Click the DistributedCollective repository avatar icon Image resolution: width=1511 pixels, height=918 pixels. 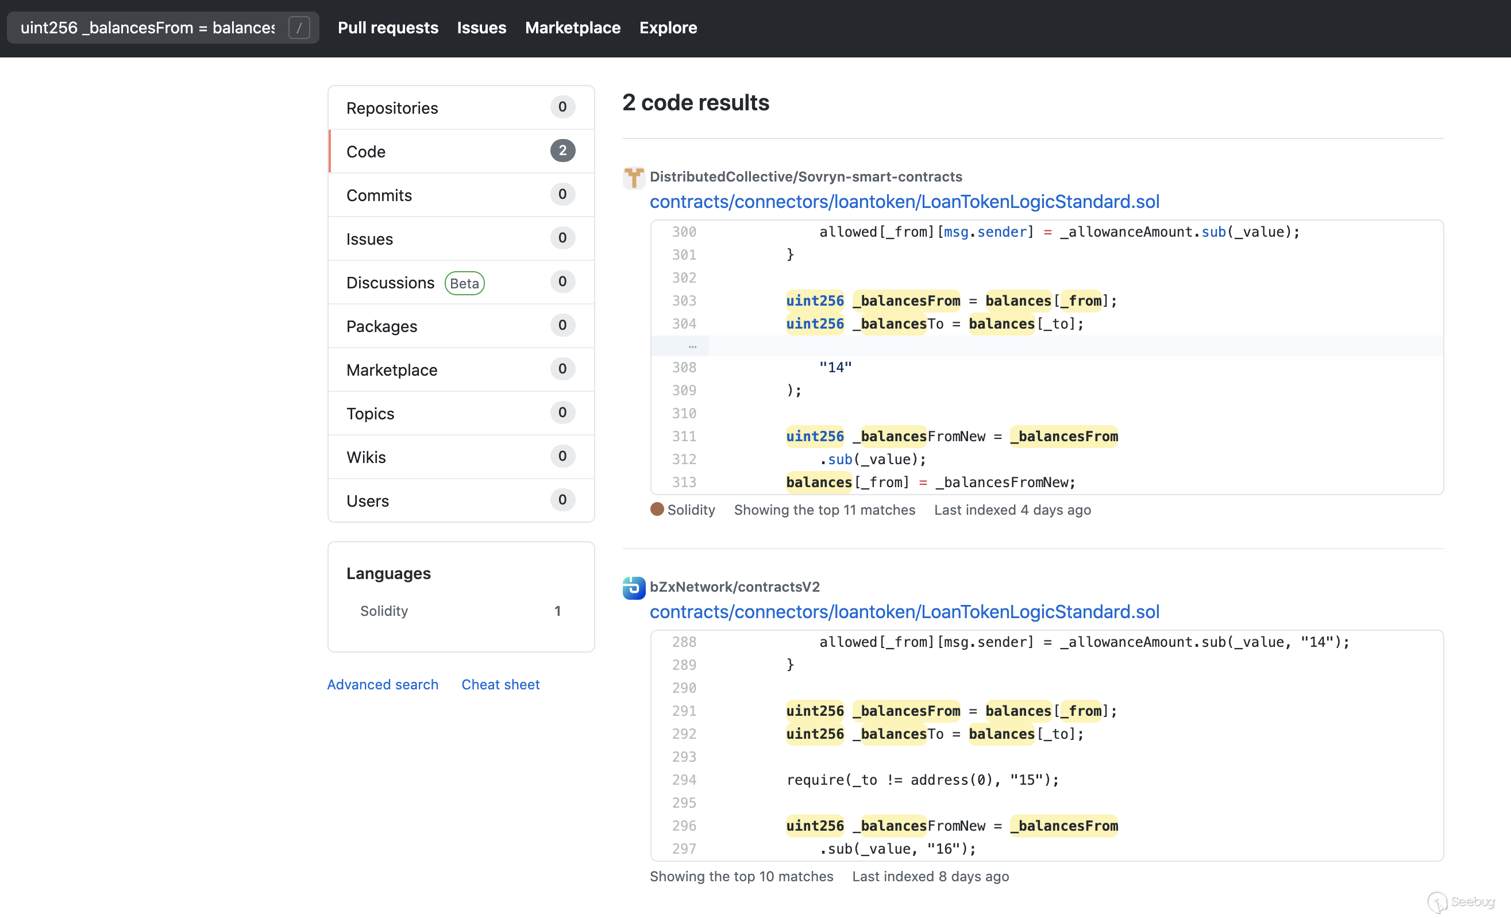[634, 178]
